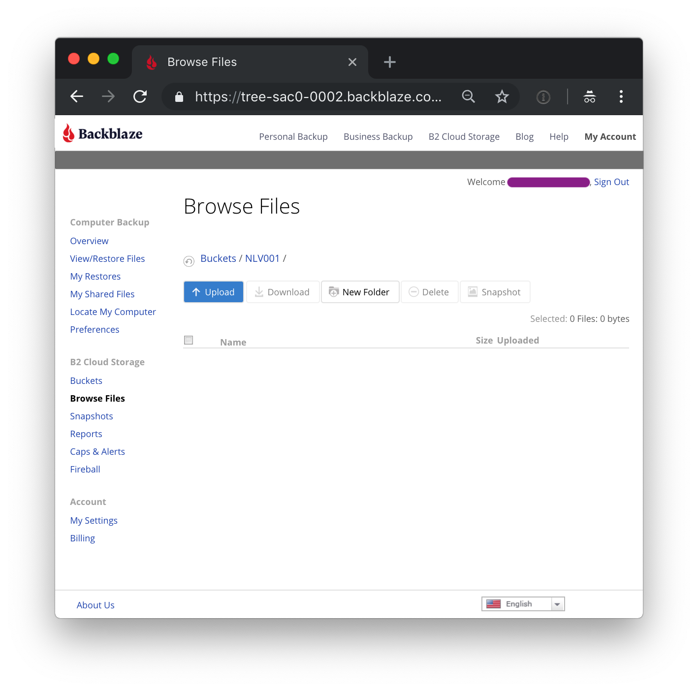Open My Shared Files in sidebar
Image resolution: width=698 pixels, height=691 pixels.
[x=102, y=294]
